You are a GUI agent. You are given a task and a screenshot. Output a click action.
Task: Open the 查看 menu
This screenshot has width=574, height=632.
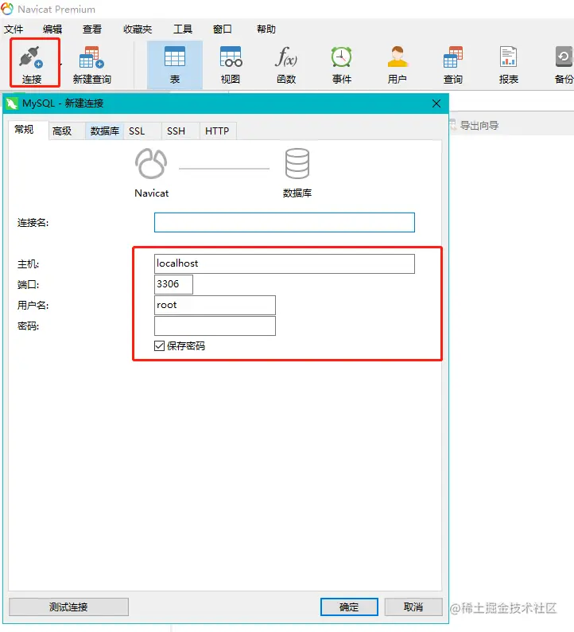pos(92,29)
